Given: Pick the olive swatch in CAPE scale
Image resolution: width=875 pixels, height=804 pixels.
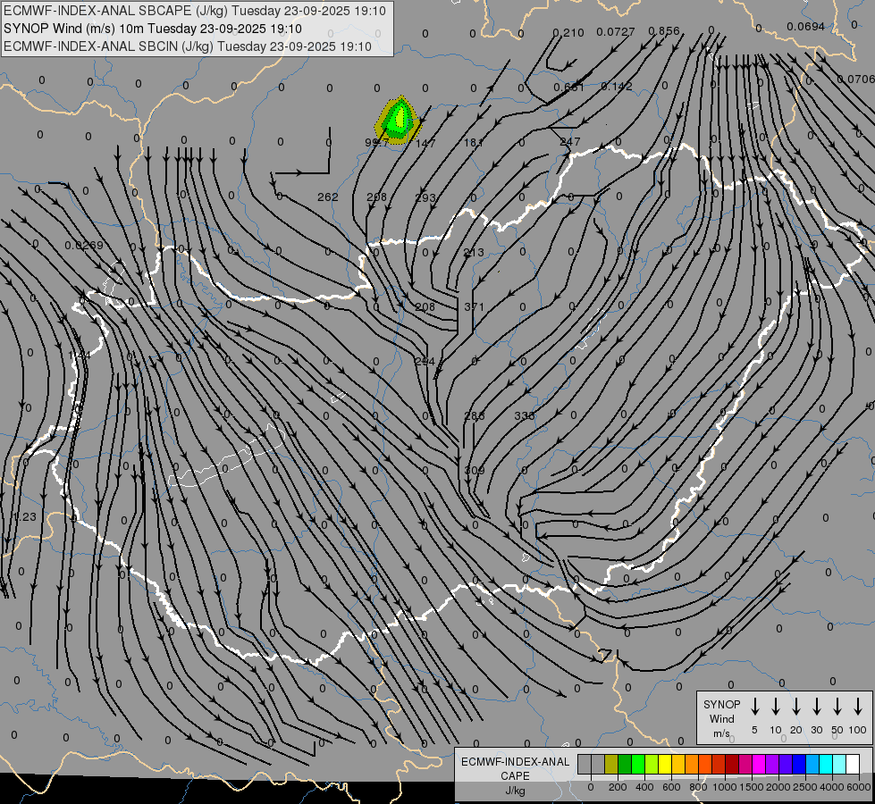Looking at the screenshot, I should tap(611, 764).
